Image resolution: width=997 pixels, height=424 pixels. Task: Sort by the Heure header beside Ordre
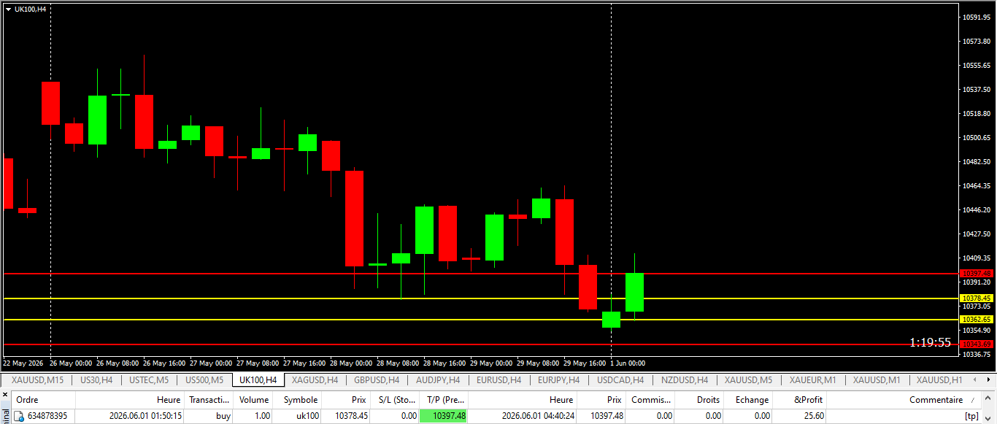click(131, 400)
